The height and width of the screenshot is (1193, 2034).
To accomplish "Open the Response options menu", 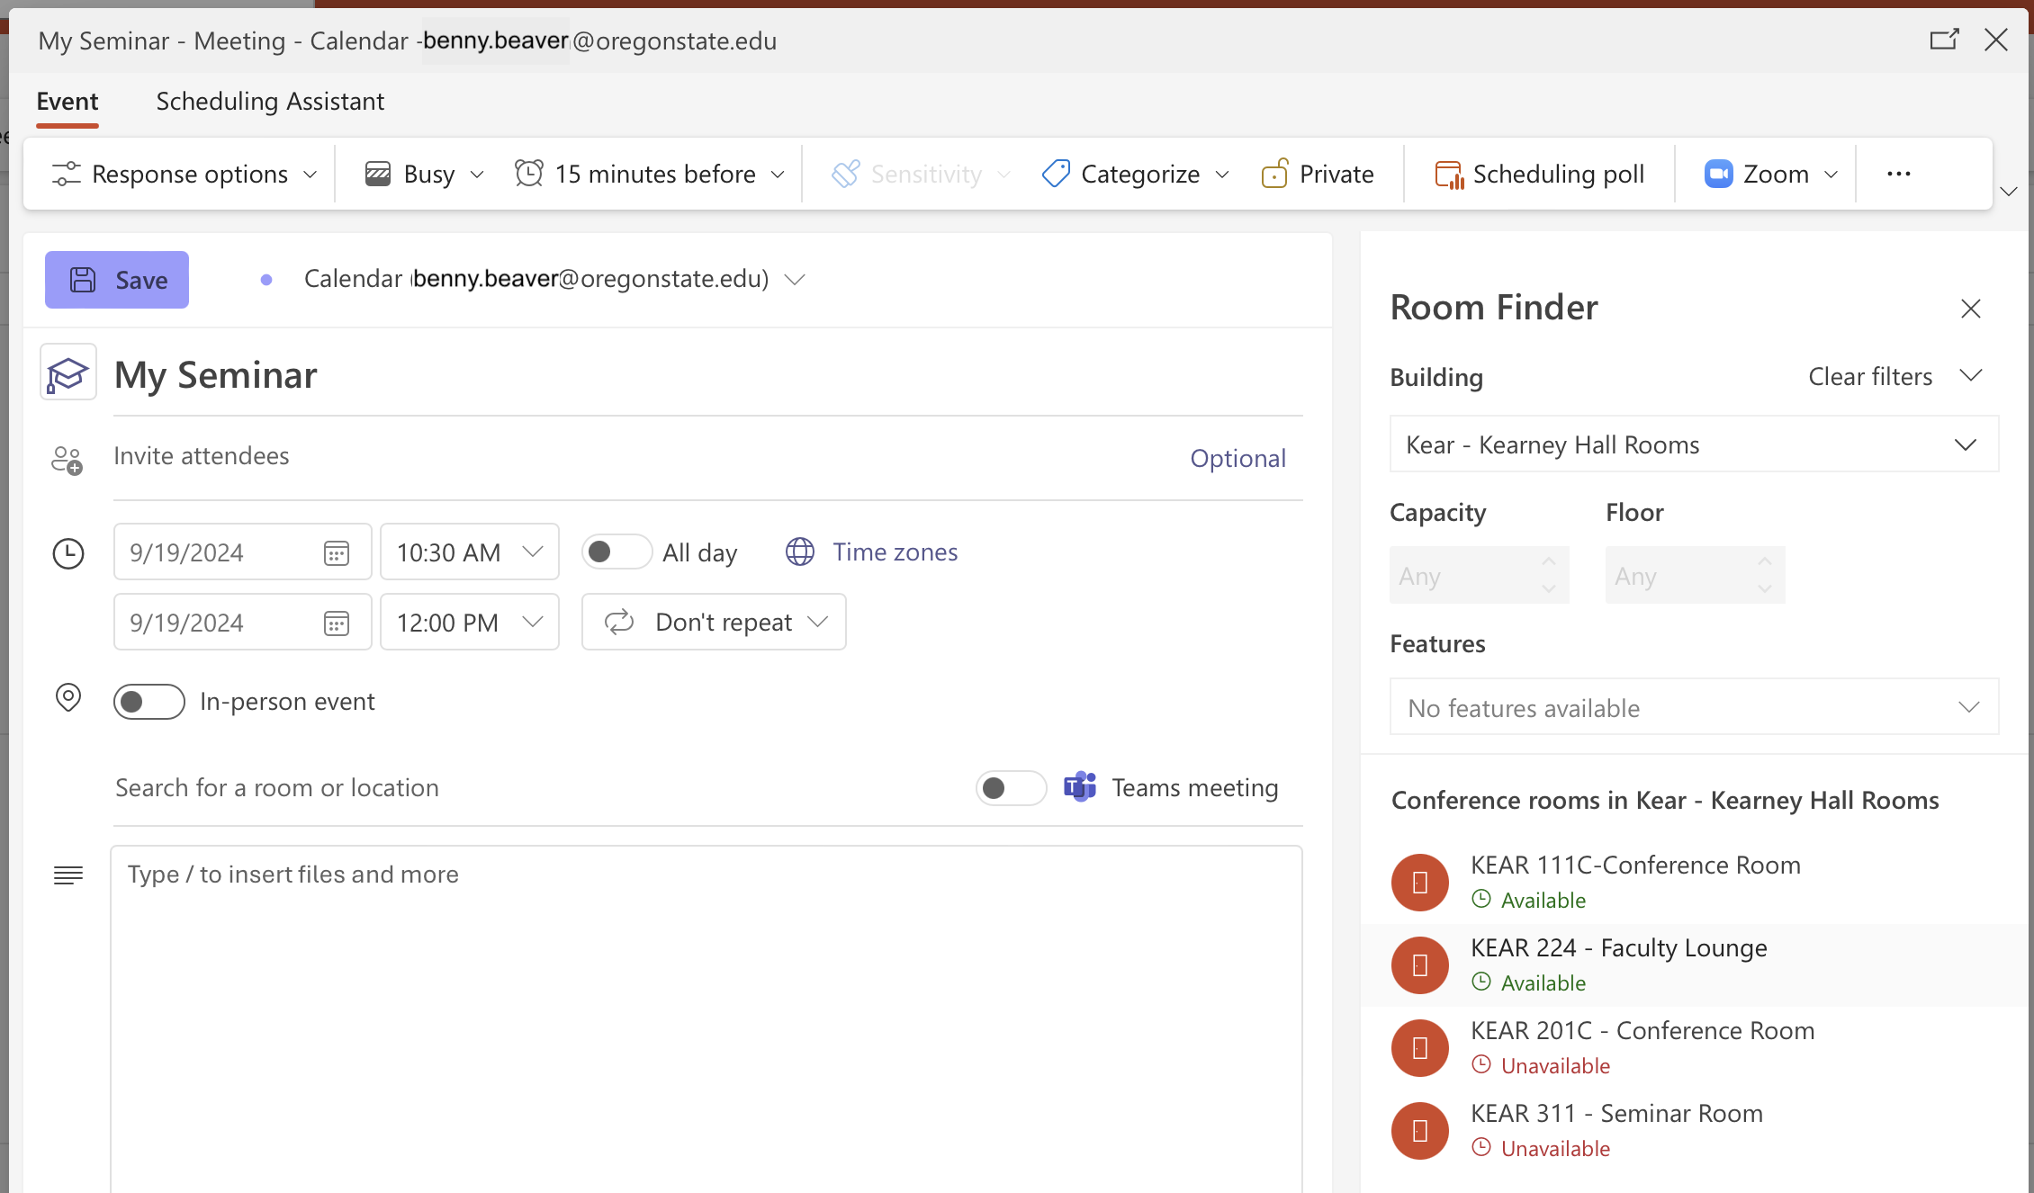I will tap(184, 174).
